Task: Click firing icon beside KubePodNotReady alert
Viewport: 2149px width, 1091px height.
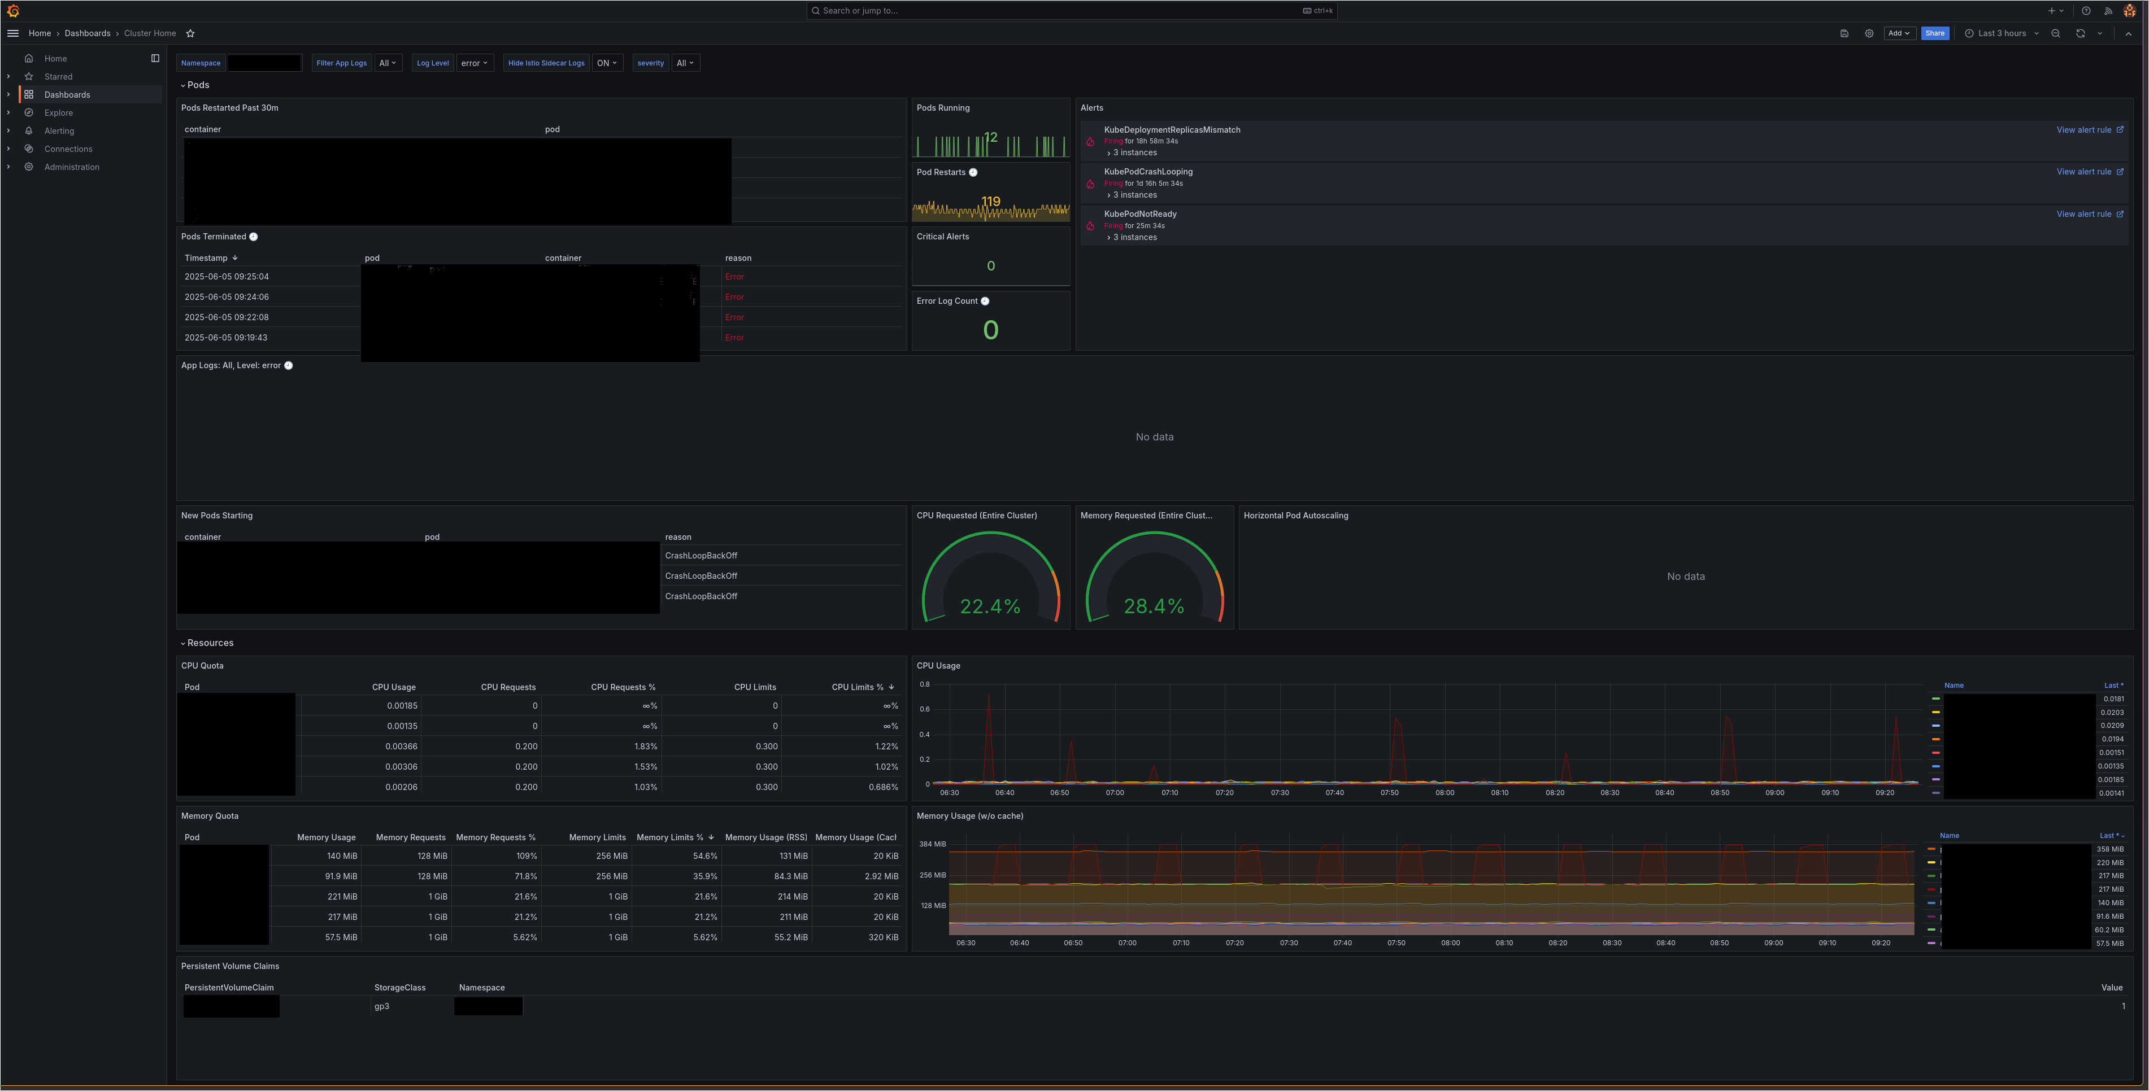Action: [1090, 226]
